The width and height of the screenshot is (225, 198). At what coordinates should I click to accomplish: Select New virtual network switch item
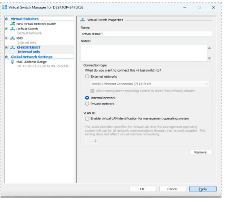pos(36,24)
